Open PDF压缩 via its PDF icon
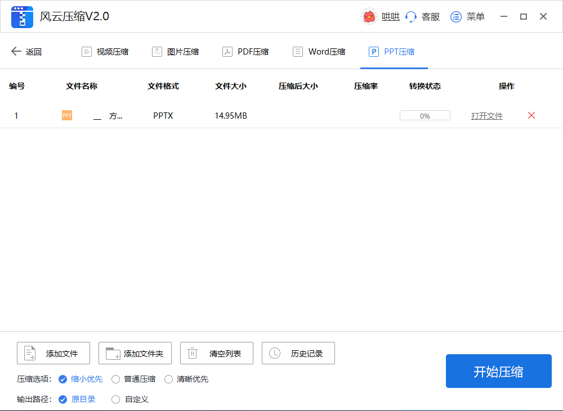This screenshot has height=411, width=563. pyautogui.click(x=227, y=51)
